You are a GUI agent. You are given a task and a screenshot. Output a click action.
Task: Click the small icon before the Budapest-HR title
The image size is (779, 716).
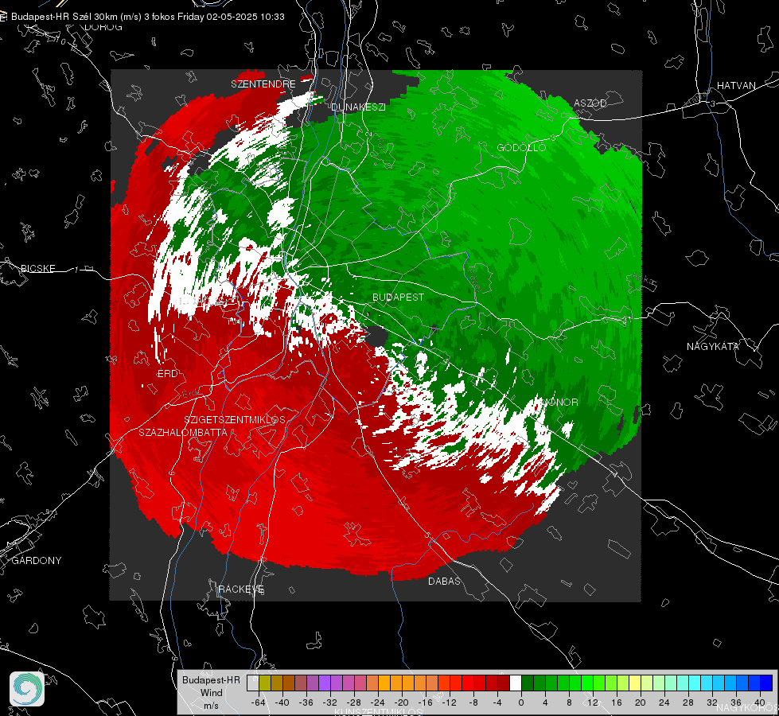[x=3, y=17]
